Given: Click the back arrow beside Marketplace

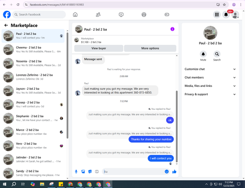Looking at the screenshot, I should [6, 25].
